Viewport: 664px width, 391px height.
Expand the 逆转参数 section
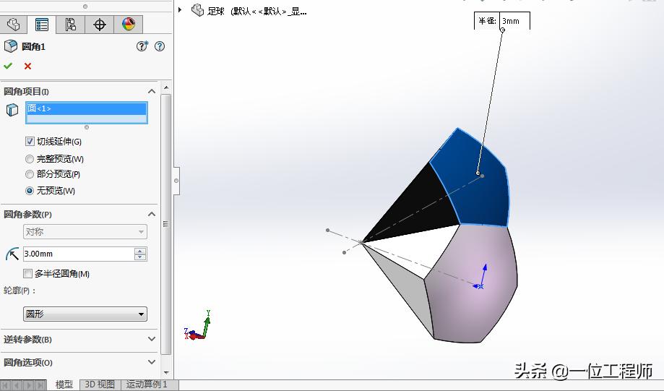151,339
